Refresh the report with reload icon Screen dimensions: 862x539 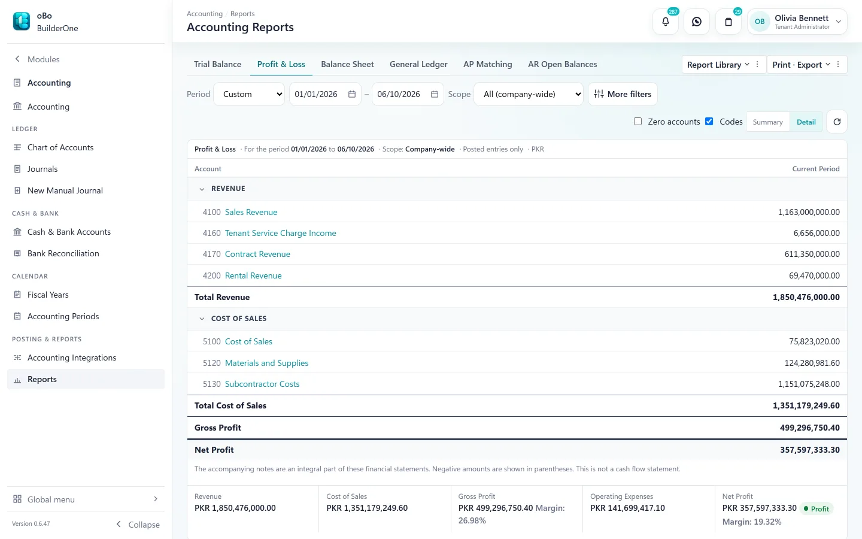click(x=837, y=122)
